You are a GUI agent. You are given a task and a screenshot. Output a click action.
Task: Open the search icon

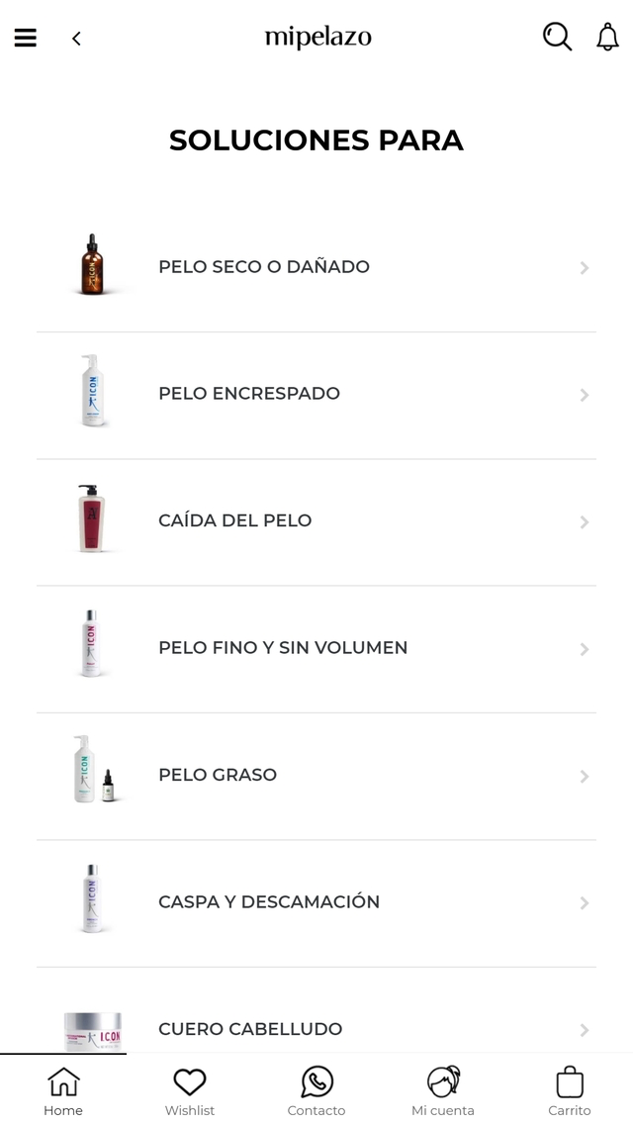pyautogui.click(x=556, y=37)
